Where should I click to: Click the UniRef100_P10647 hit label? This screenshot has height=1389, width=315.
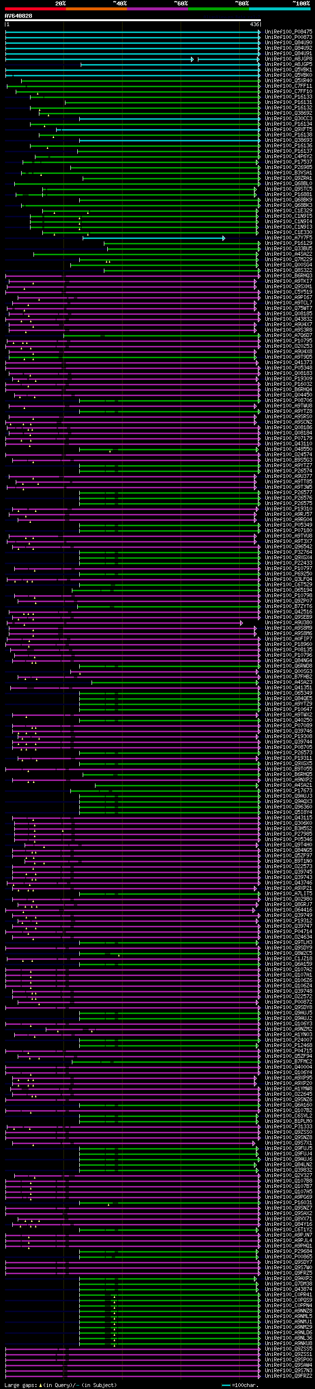(x=288, y=710)
